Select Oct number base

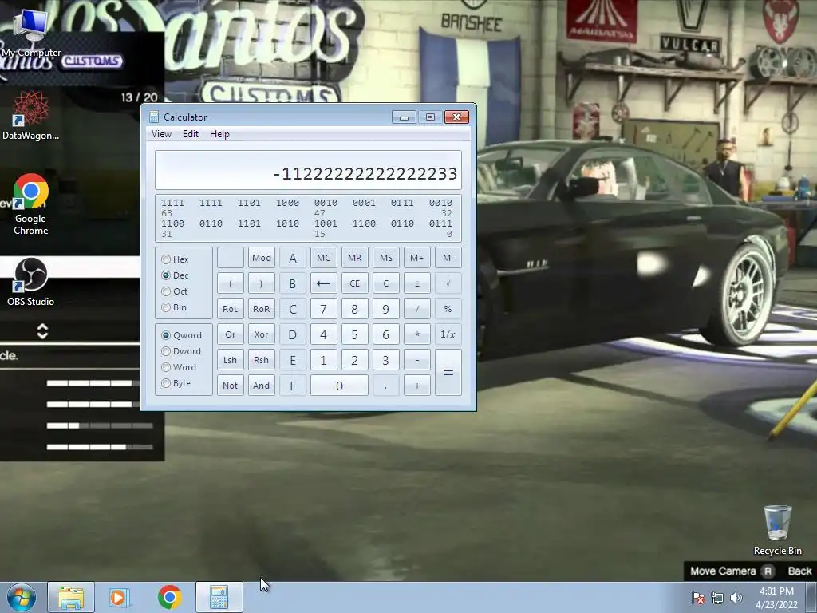pyautogui.click(x=175, y=291)
